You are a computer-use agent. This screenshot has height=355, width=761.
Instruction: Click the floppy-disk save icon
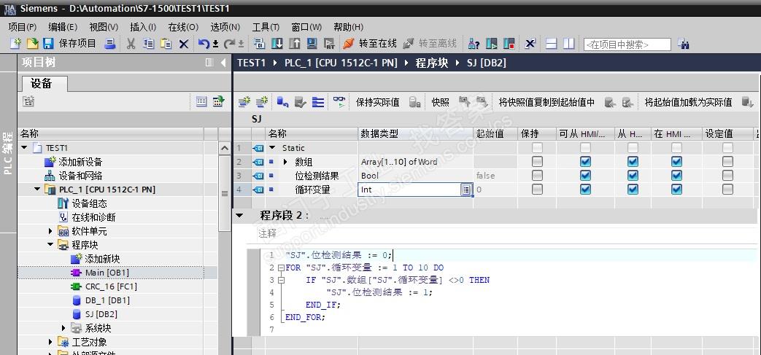pos(48,44)
